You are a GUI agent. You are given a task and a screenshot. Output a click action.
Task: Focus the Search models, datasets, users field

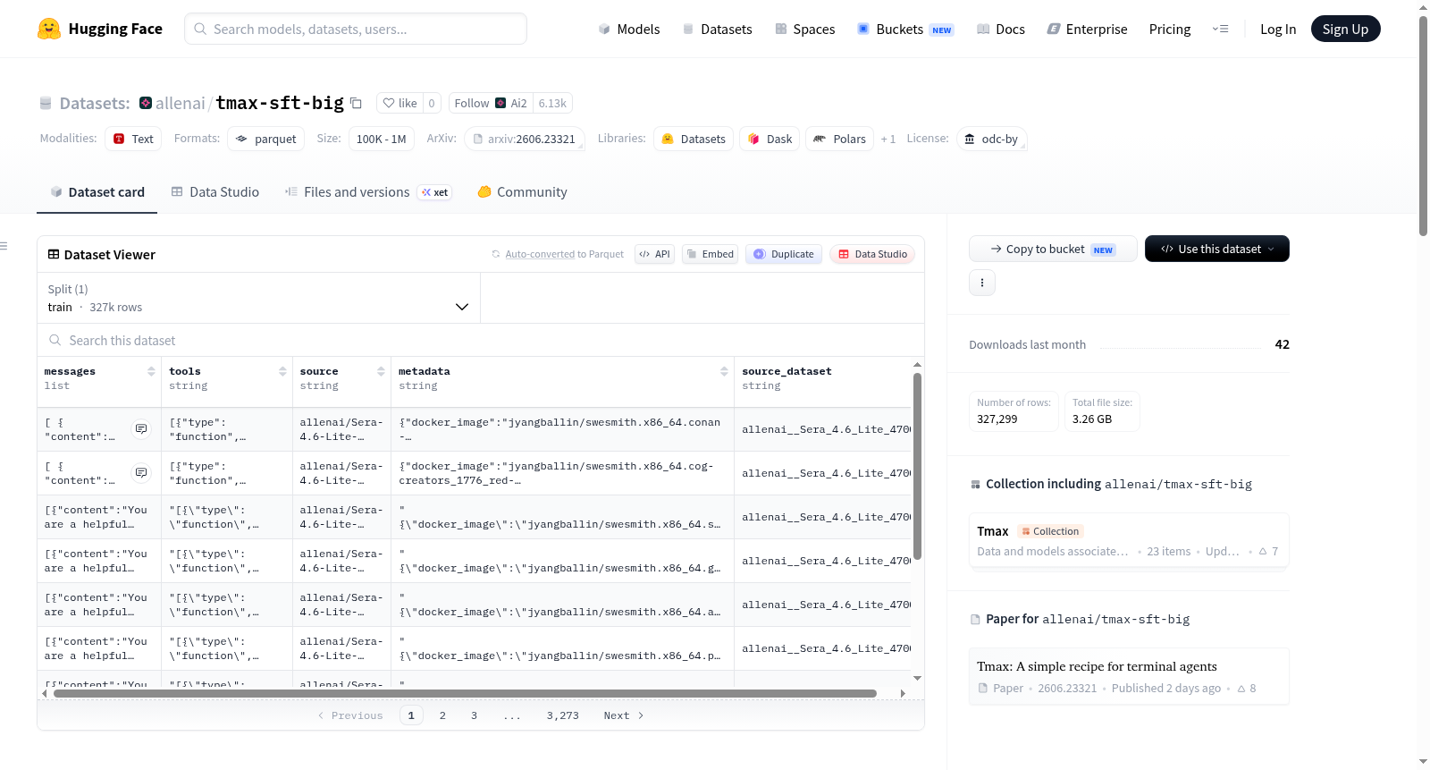[x=356, y=29]
